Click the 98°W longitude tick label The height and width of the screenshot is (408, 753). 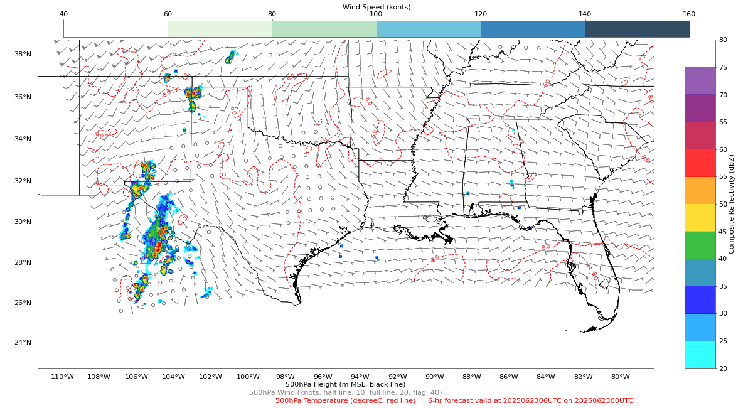coord(286,377)
